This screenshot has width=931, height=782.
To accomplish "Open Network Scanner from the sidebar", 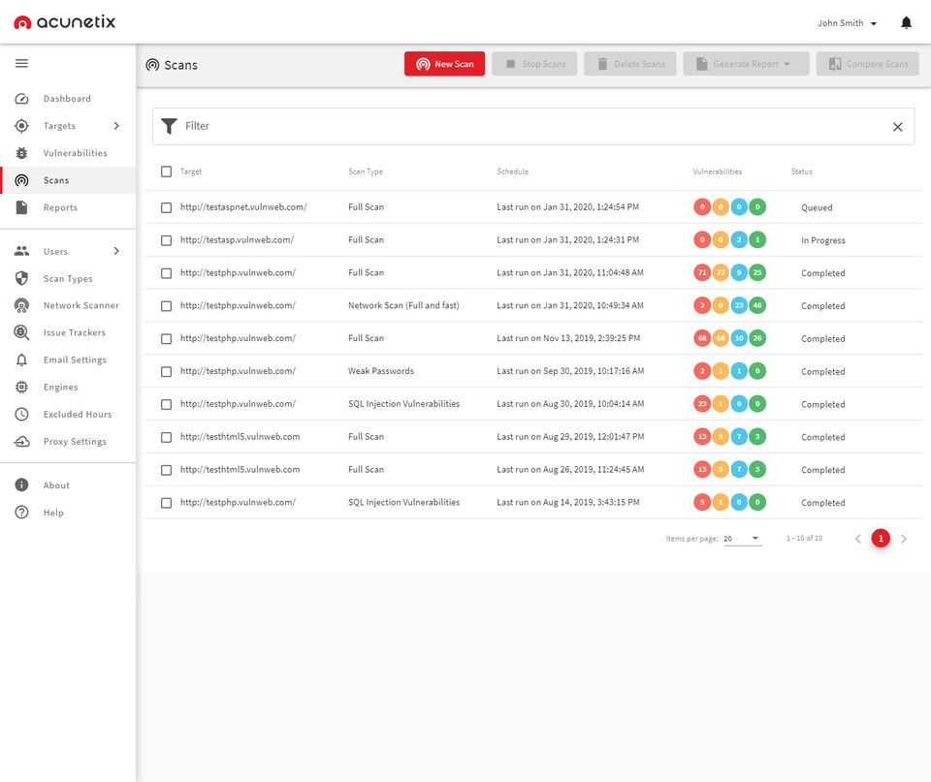I will 80,305.
